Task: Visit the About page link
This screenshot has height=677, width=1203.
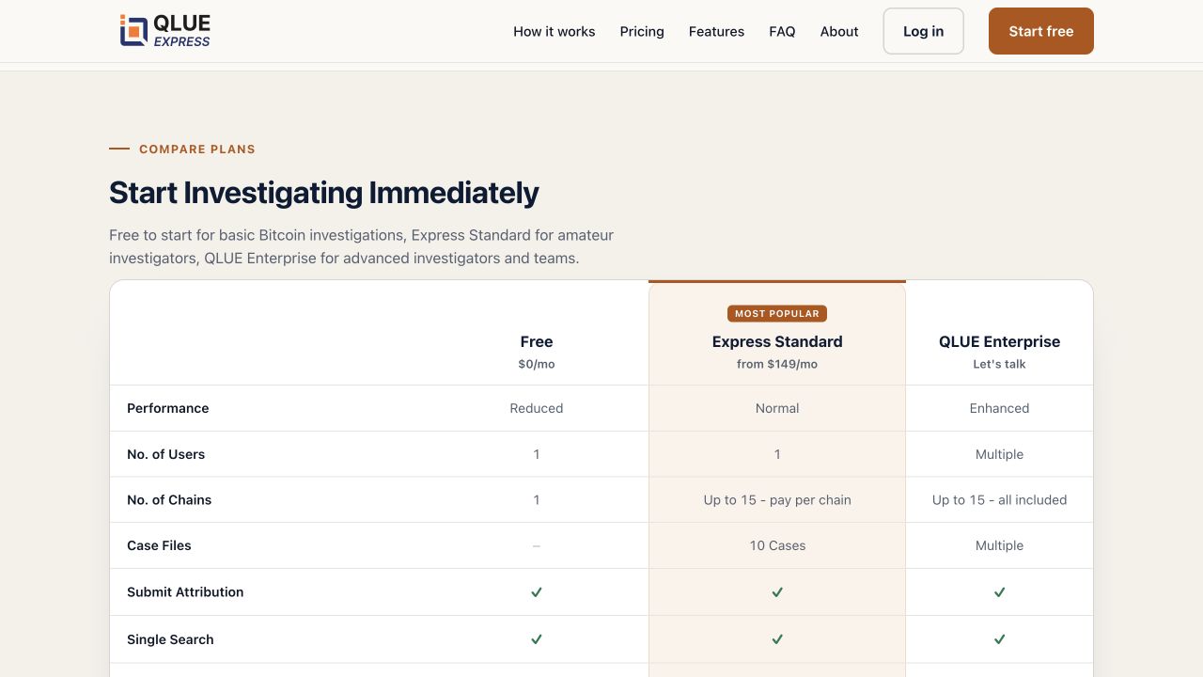Action: click(x=839, y=31)
